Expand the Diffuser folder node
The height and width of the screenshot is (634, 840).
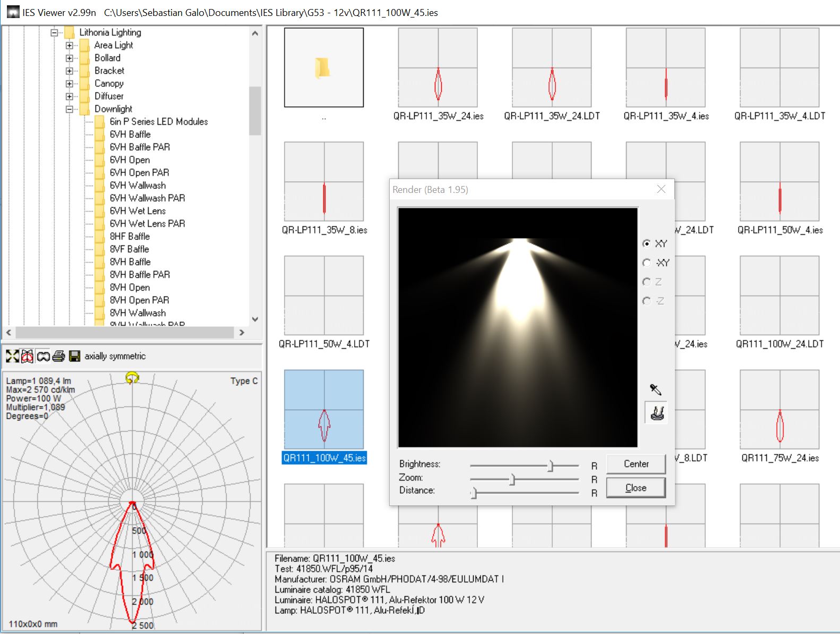tap(69, 96)
